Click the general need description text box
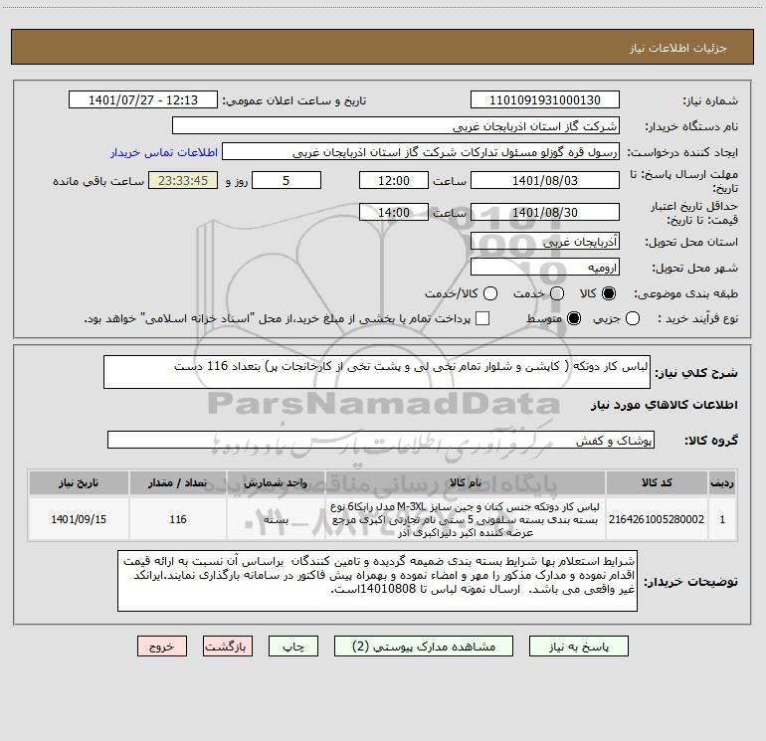Viewport: 766px width, 741px height. click(377, 372)
